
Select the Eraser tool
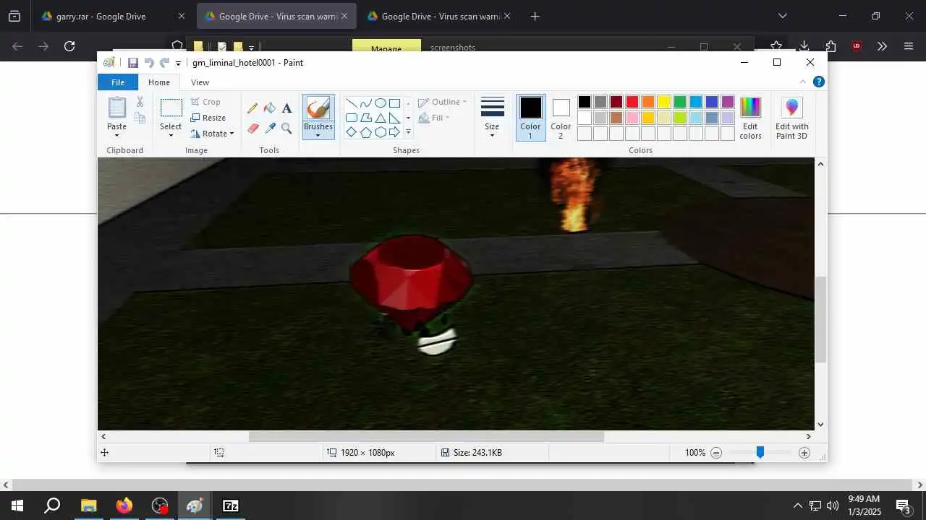pyautogui.click(x=252, y=129)
